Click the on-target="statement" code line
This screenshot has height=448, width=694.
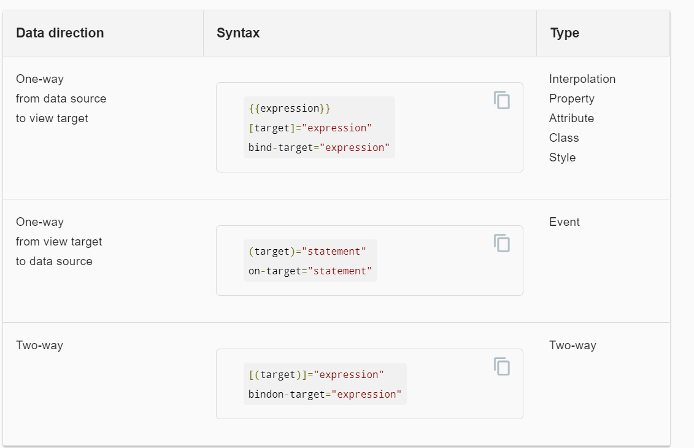[310, 271]
